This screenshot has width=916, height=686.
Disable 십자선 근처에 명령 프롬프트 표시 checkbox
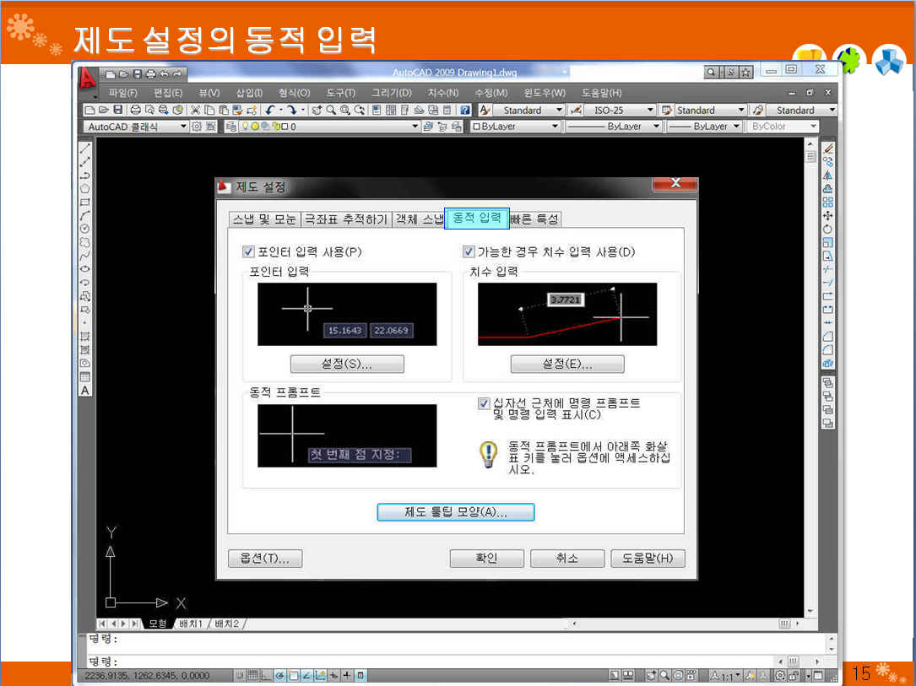click(484, 403)
